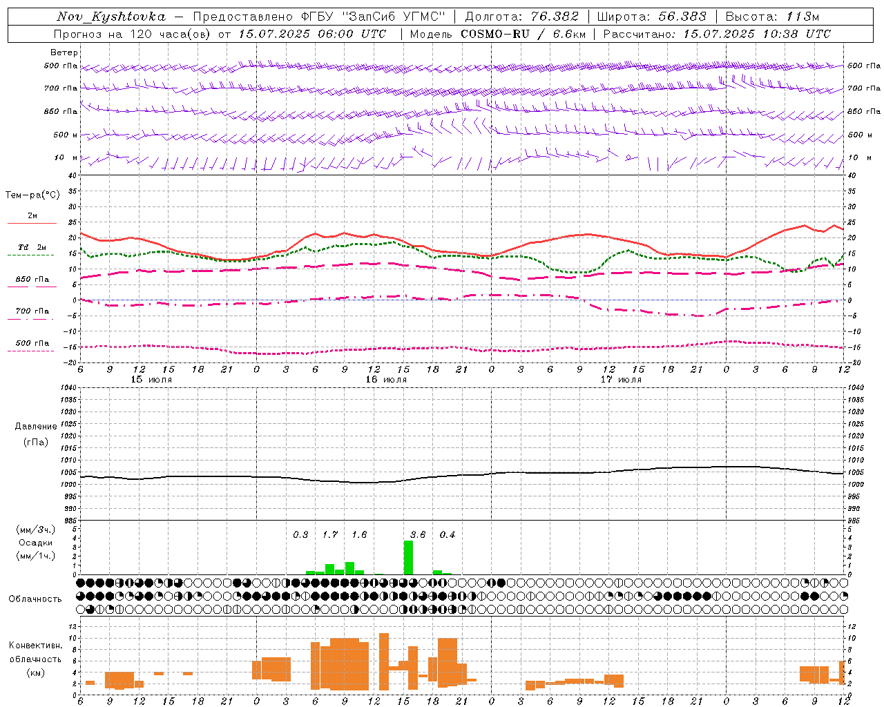Click the (мм/1ч.) precipitation unit label

(35, 556)
